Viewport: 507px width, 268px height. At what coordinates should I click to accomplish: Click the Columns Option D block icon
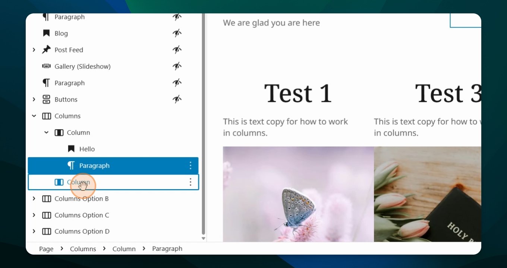(46, 232)
